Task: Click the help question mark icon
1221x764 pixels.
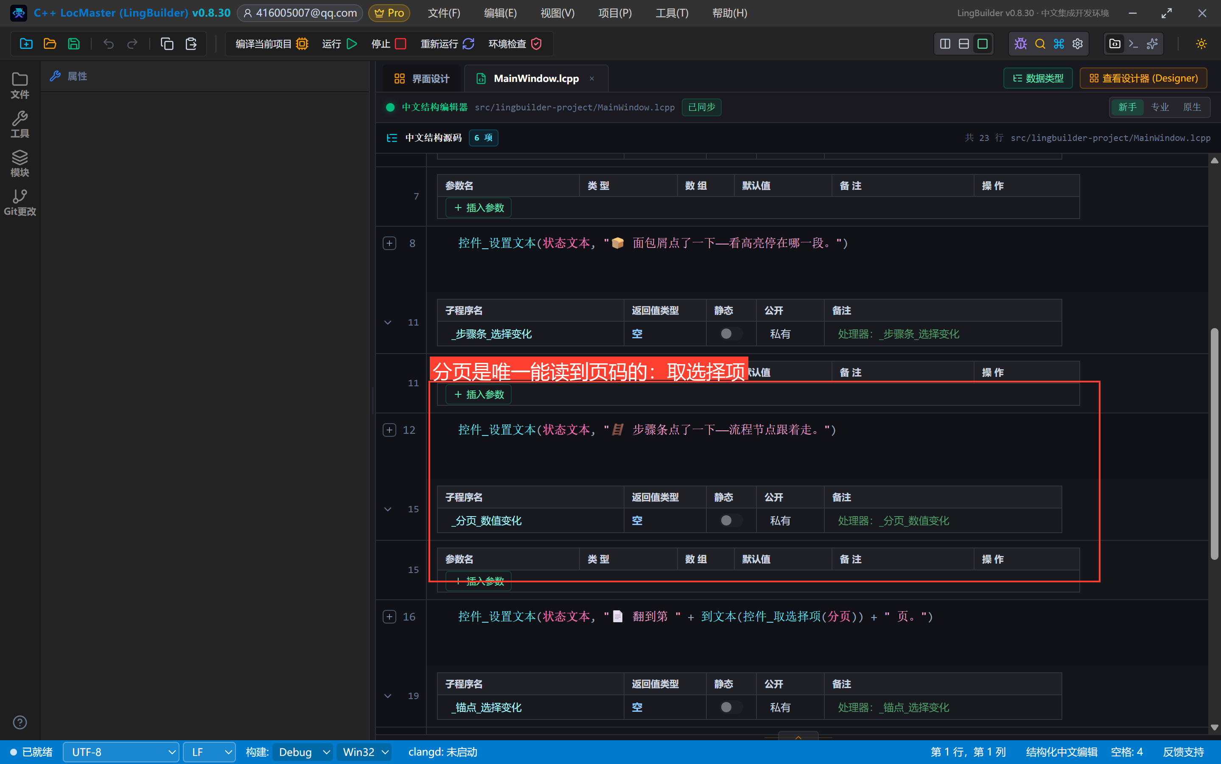Action: pyautogui.click(x=20, y=722)
